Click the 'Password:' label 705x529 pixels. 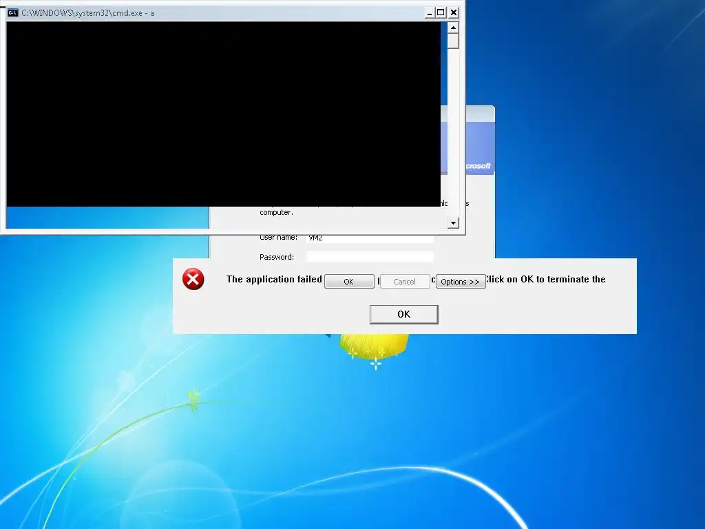click(x=277, y=257)
